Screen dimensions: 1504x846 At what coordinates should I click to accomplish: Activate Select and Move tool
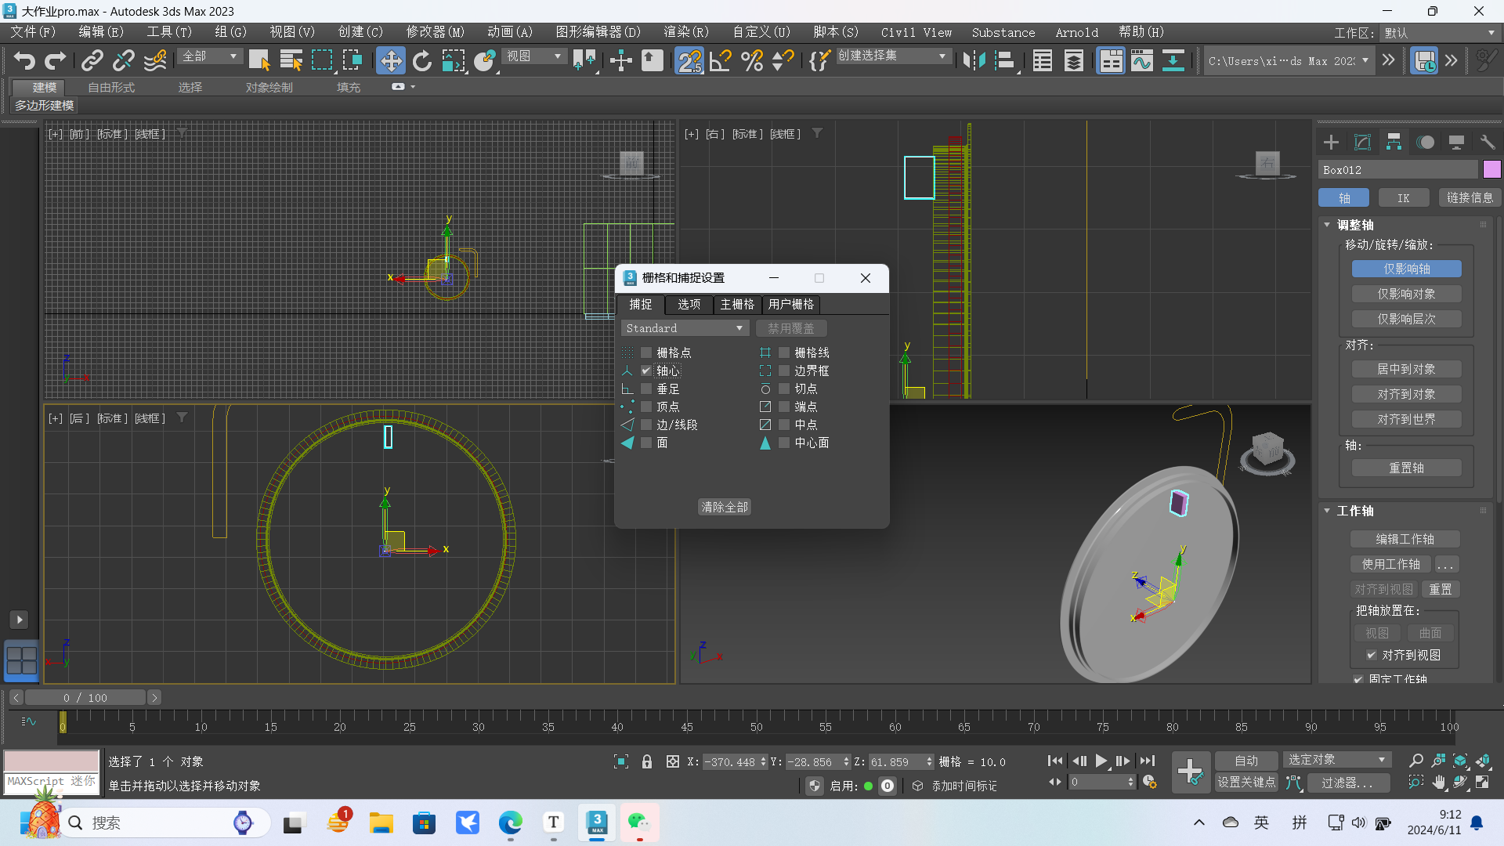pyautogui.click(x=390, y=60)
